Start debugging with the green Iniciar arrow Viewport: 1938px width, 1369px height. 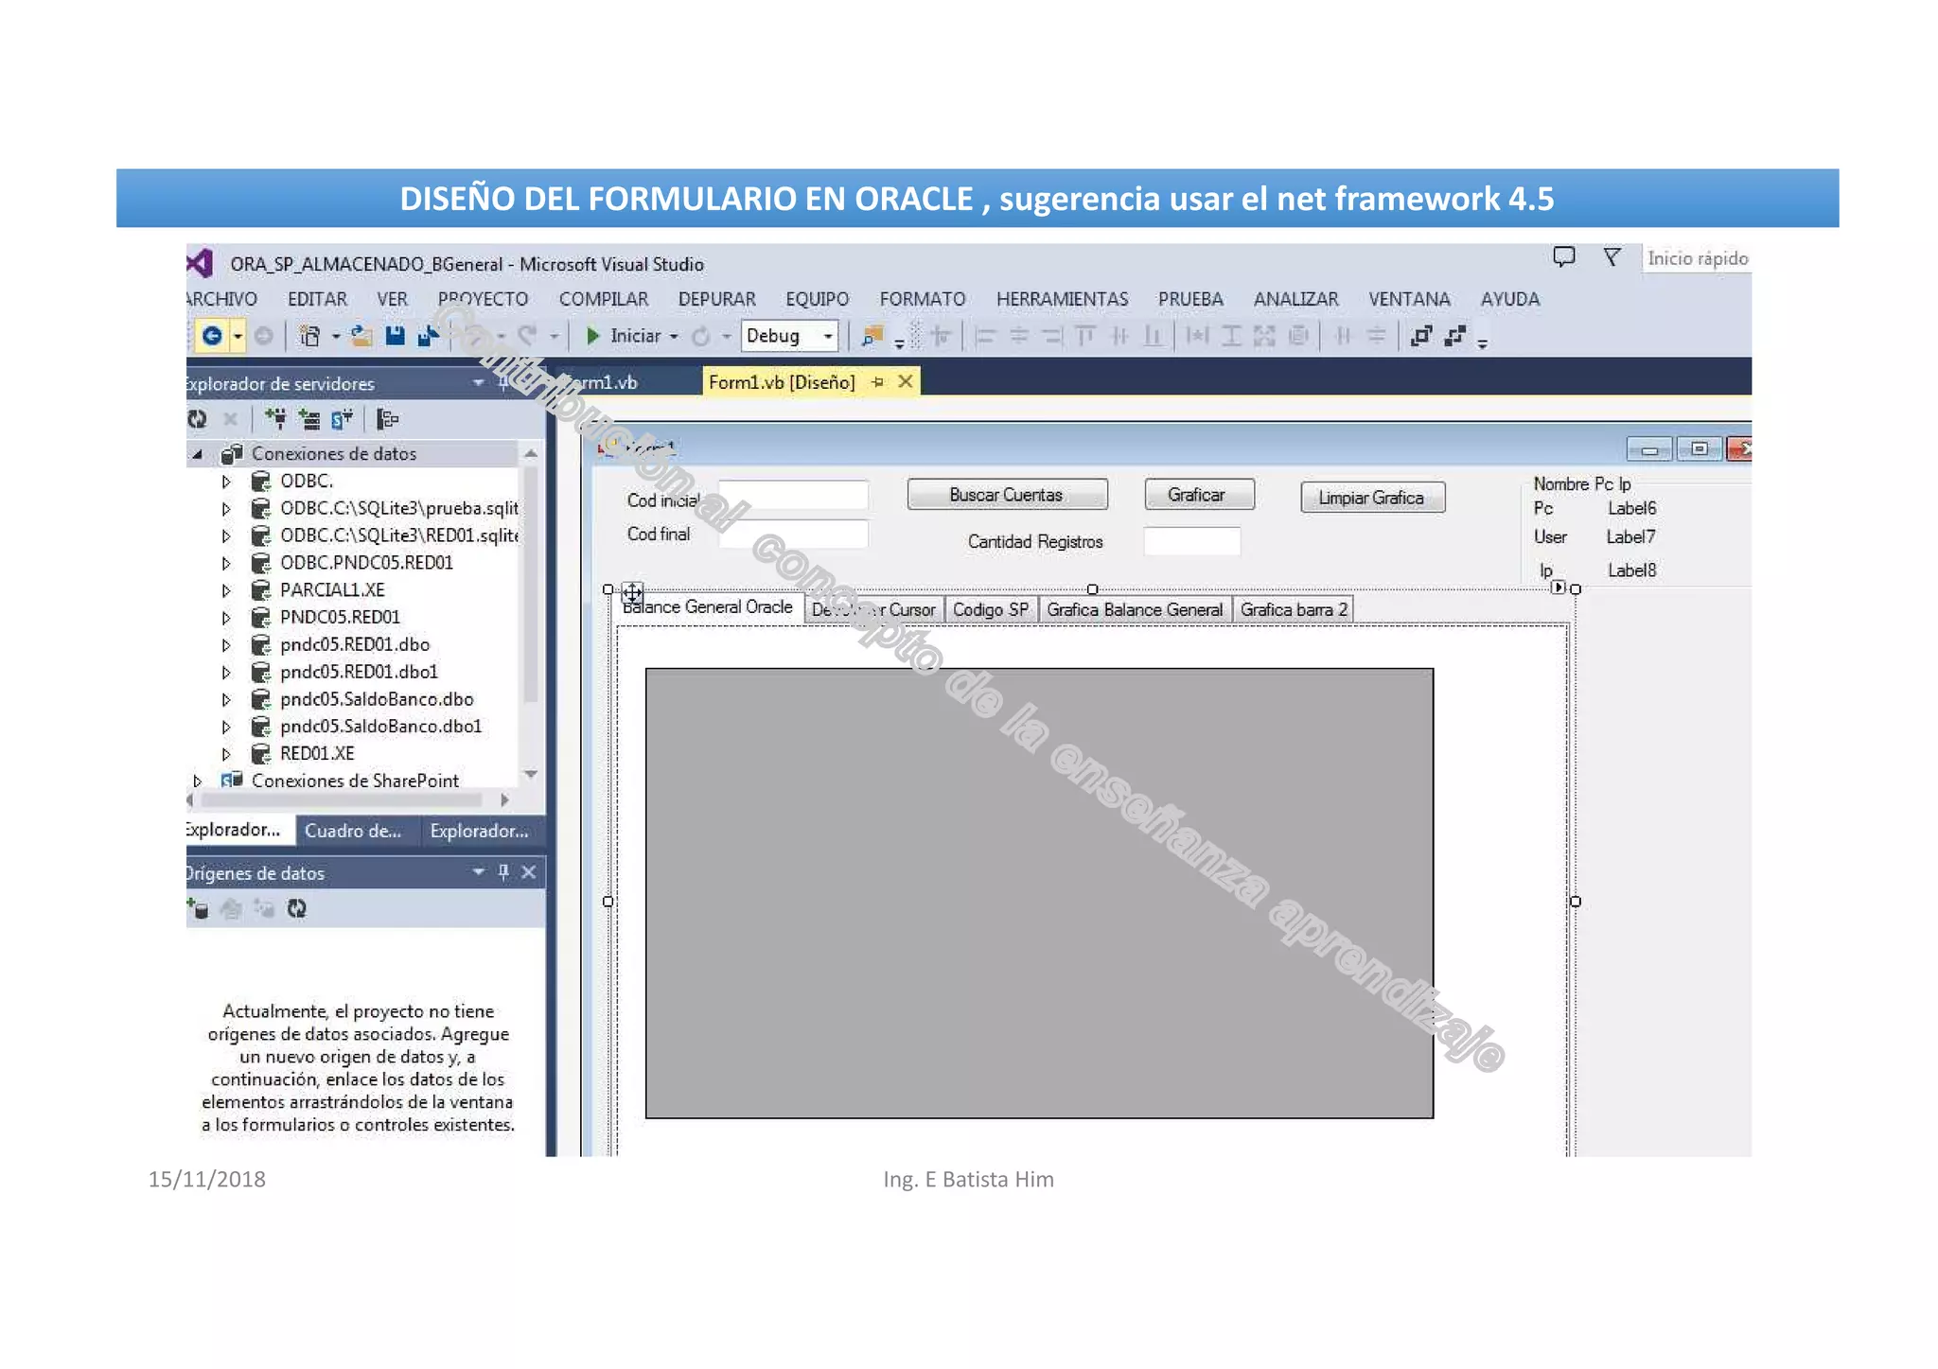(x=593, y=336)
